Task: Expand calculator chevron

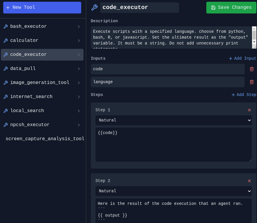Action: click(79, 41)
